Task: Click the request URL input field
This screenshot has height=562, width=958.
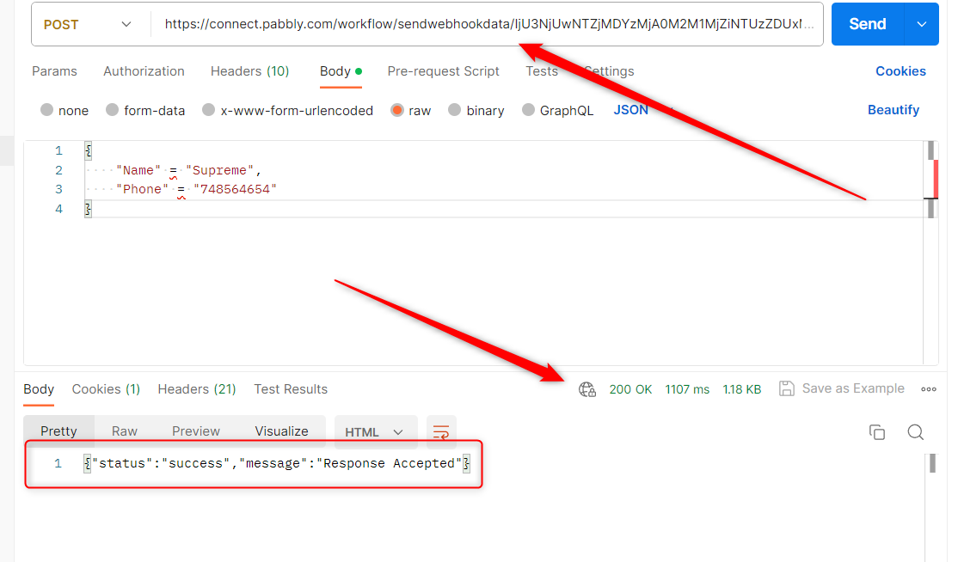Action: (486, 24)
